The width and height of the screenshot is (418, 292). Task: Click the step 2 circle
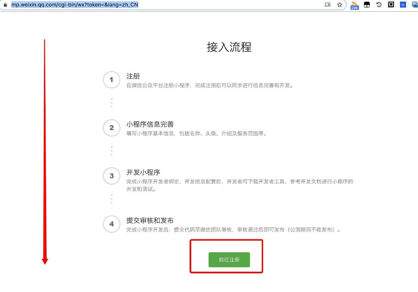(x=111, y=128)
